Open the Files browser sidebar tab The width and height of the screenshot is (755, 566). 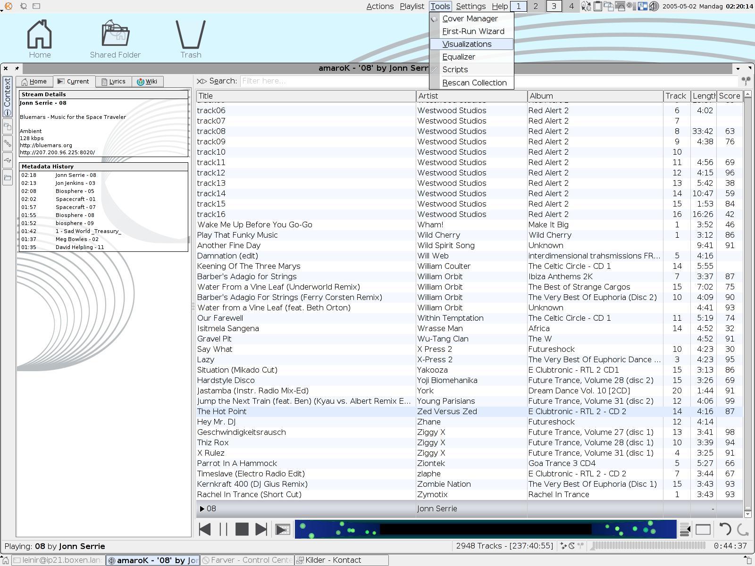point(8,178)
